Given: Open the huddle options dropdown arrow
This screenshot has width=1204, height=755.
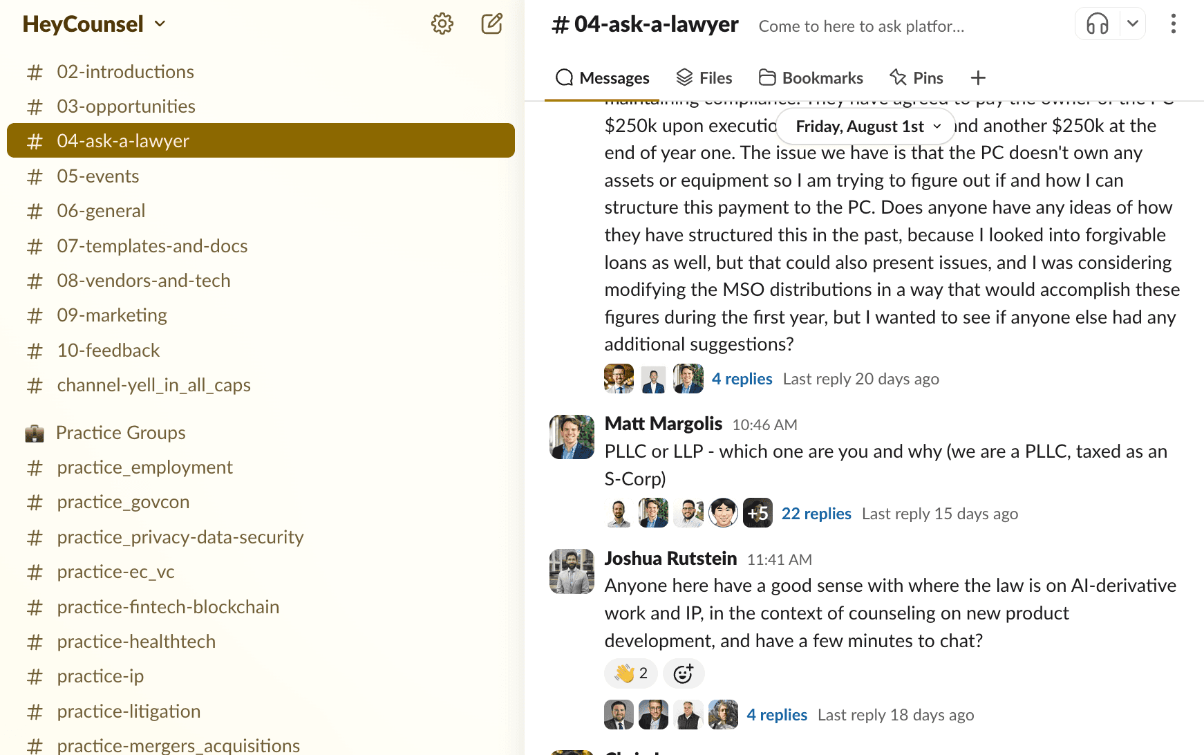Looking at the screenshot, I should (1133, 24).
